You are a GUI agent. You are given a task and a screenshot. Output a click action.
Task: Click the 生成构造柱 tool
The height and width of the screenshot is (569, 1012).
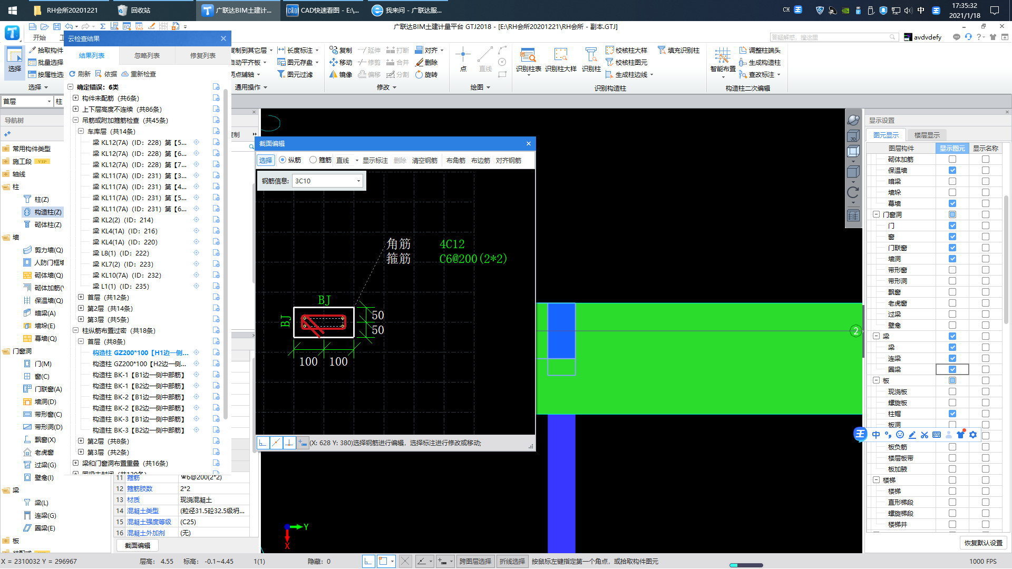[760, 62]
